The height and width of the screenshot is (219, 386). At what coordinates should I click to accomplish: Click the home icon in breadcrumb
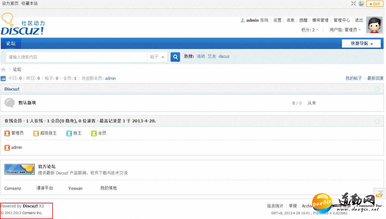pos(3,70)
